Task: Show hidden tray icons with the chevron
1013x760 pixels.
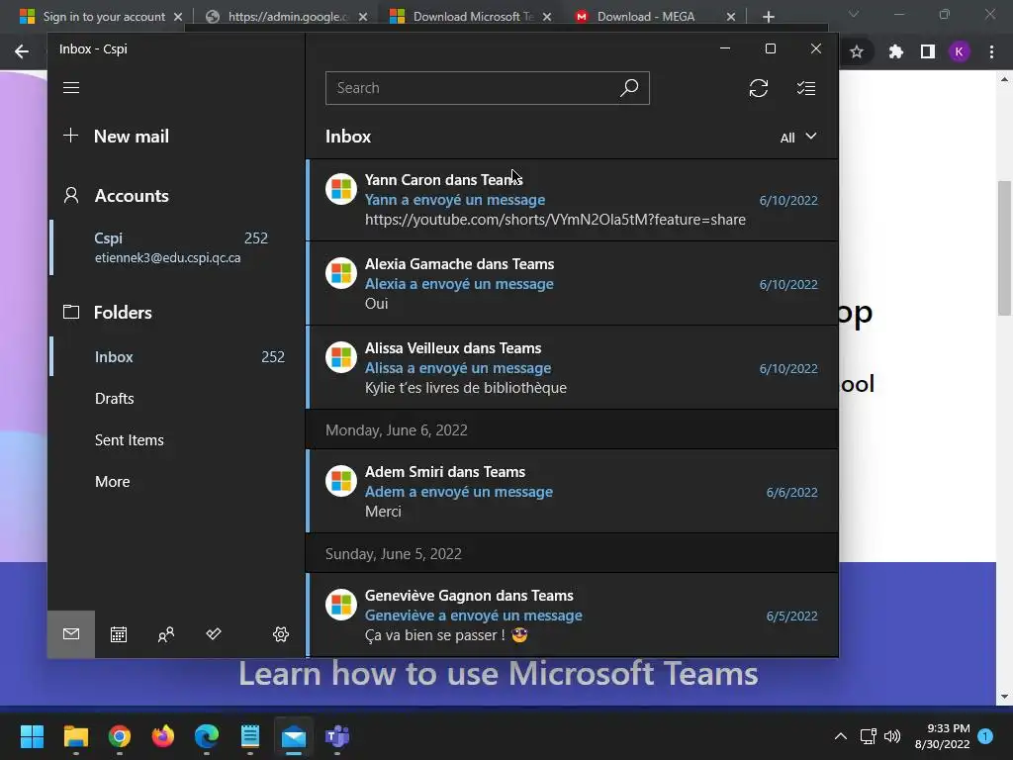Action: point(841,736)
